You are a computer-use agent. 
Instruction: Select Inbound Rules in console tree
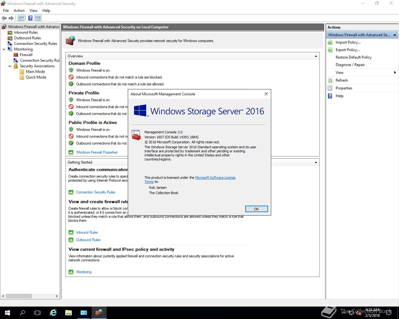(26, 32)
